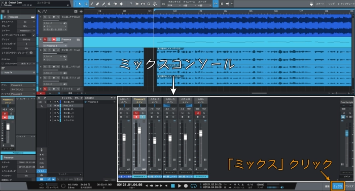
Task: Mute track 1 in the arrangement
Action: 45,17
